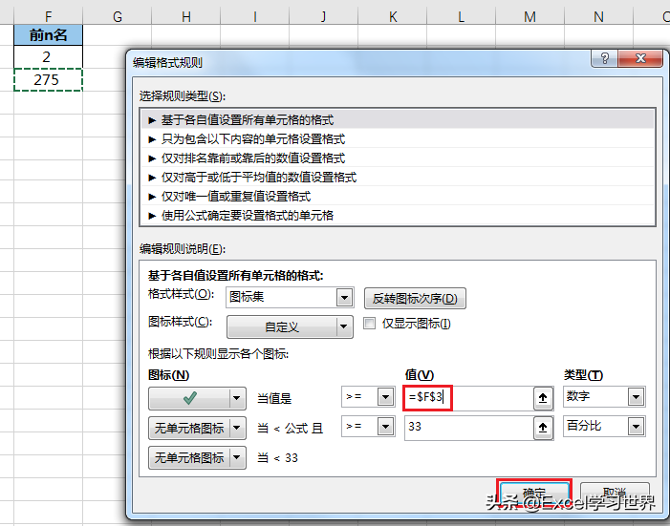Click the value field containing 33
Screen dimensions: 670x526
click(468, 427)
